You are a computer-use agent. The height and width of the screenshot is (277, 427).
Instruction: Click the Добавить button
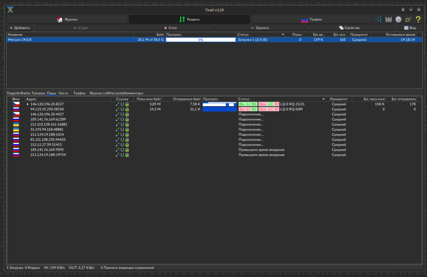tap(20, 28)
